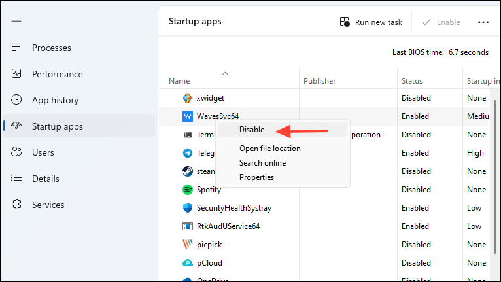Click the picpick app icon

tap(188, 245)
